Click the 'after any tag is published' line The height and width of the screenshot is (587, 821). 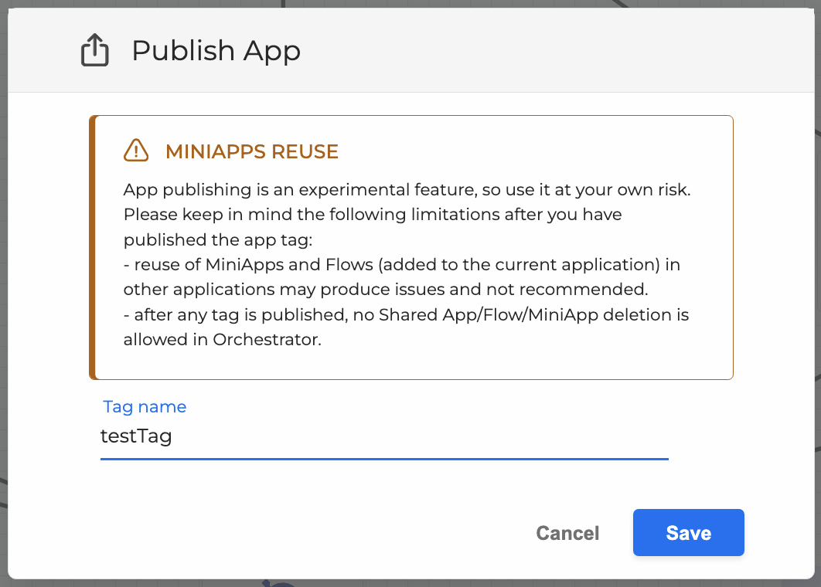coord(406,314)
